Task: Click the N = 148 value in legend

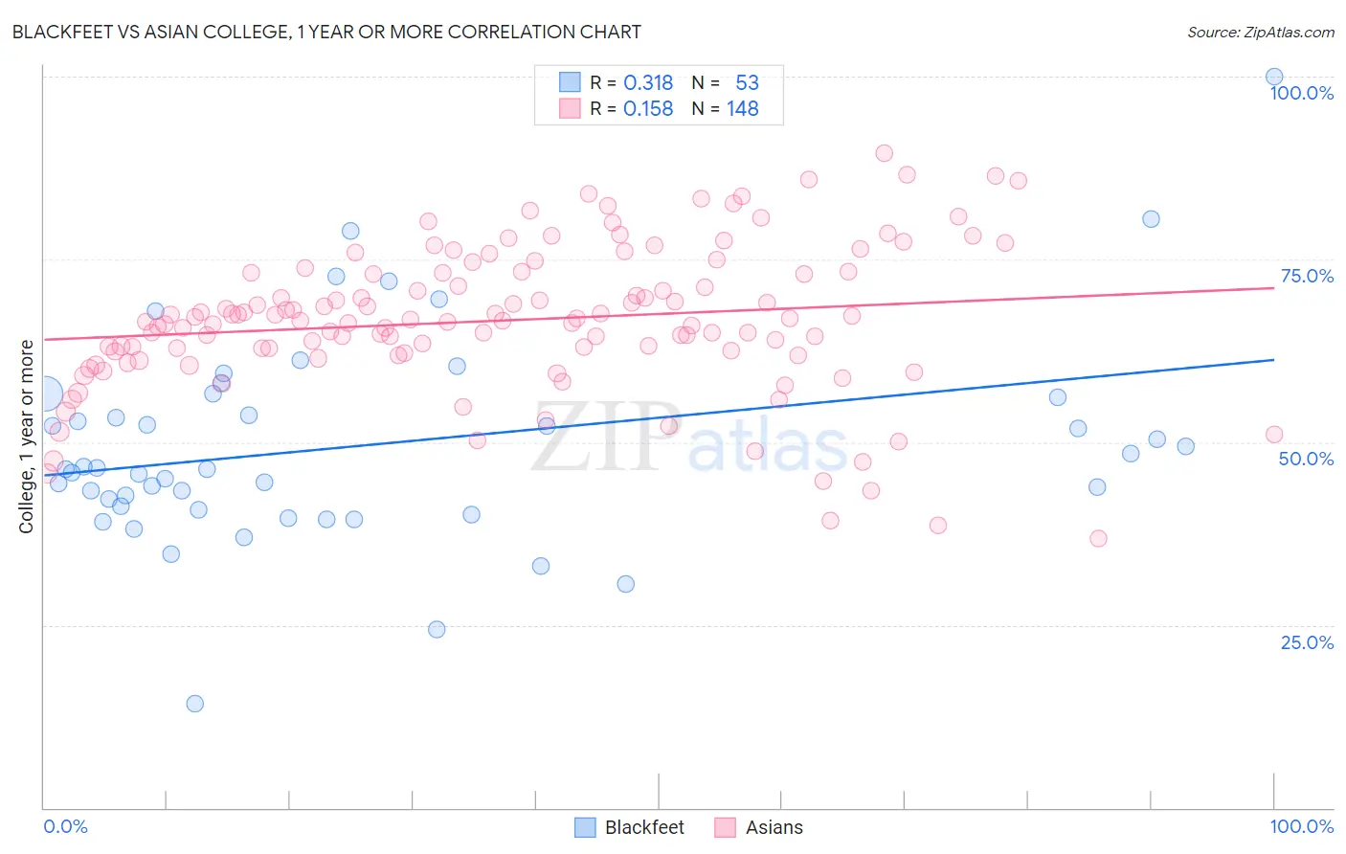Action: pos(725,108)
